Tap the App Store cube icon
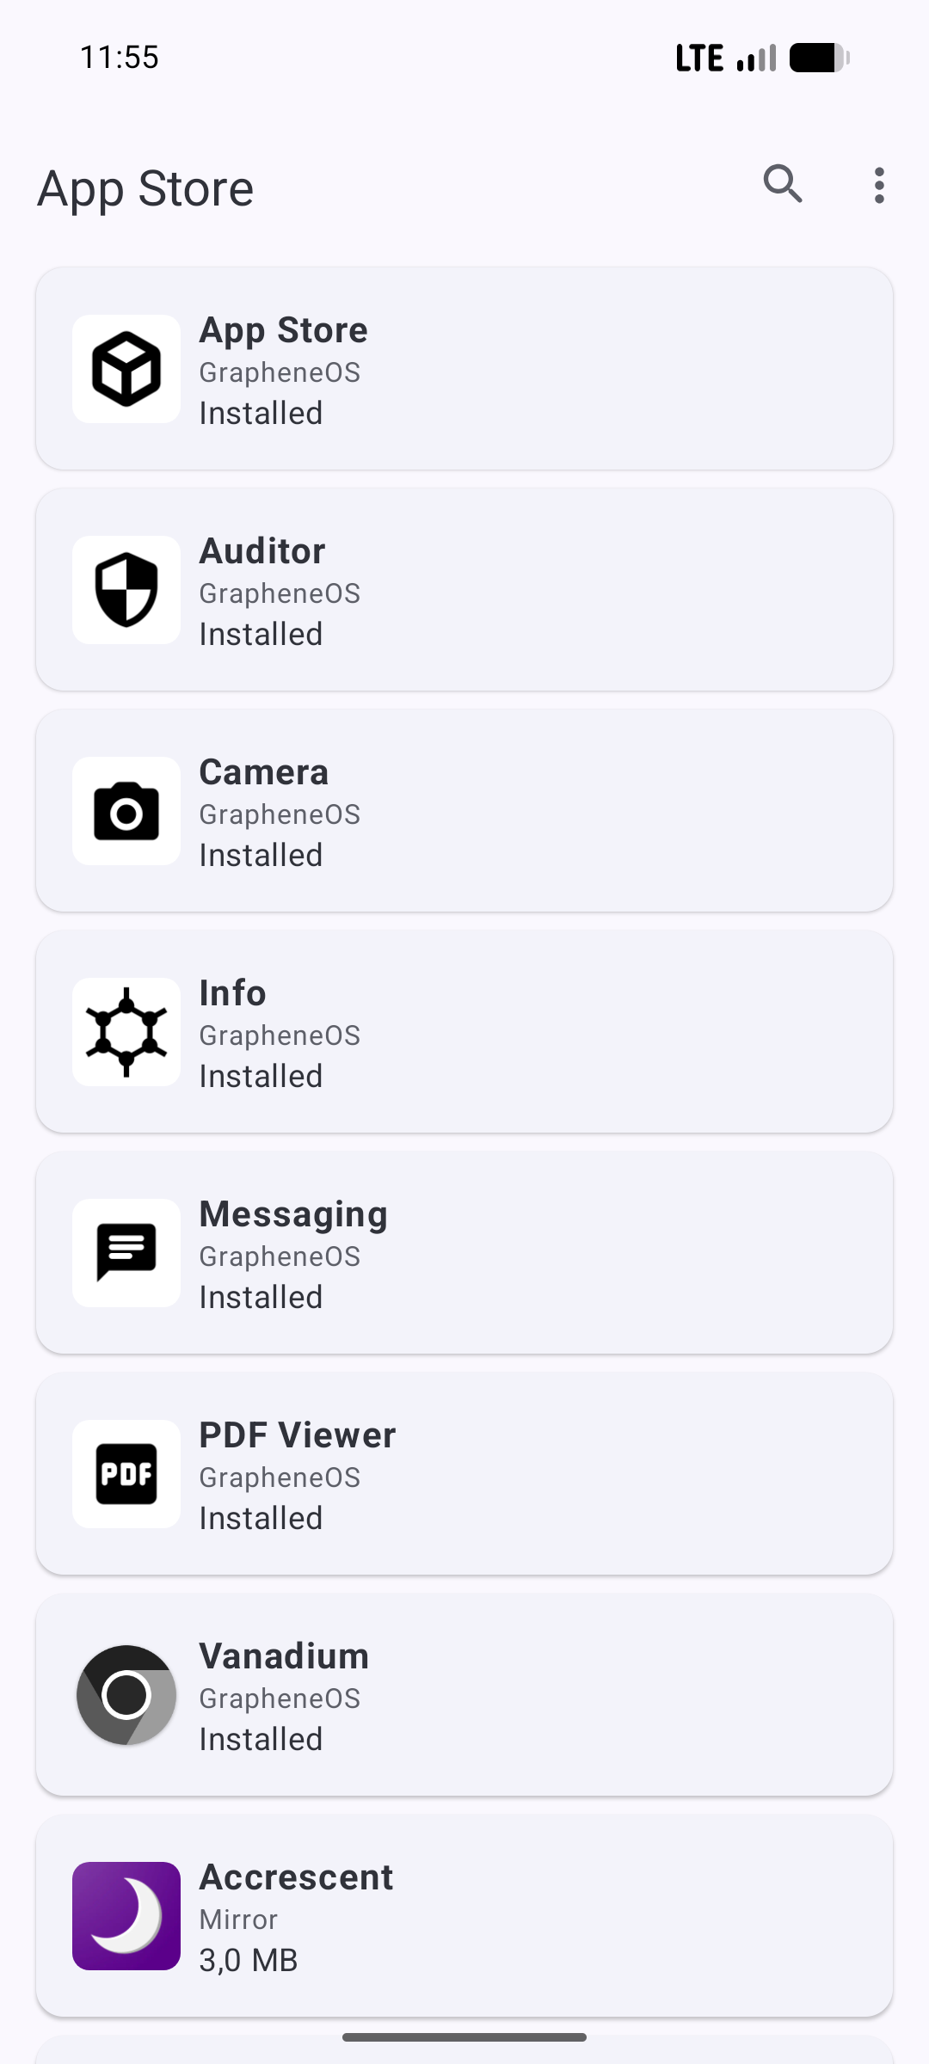This screenshot has height=2064, width=929. (x=126, y=369)
